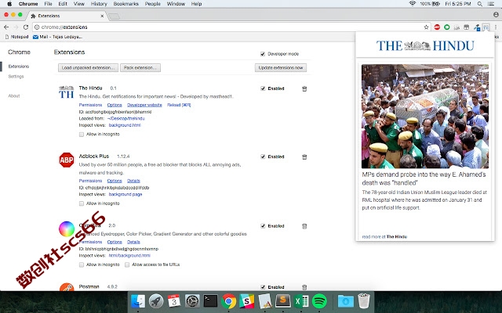This screenshot has height=313, width=502.
Task: Uncheck Enabled for the color picker extension
Action: (x=263, y=226)
